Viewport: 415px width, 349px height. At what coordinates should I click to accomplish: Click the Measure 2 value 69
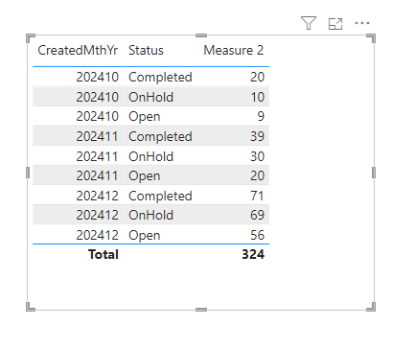pyautogui.click(x=257, y=215)
